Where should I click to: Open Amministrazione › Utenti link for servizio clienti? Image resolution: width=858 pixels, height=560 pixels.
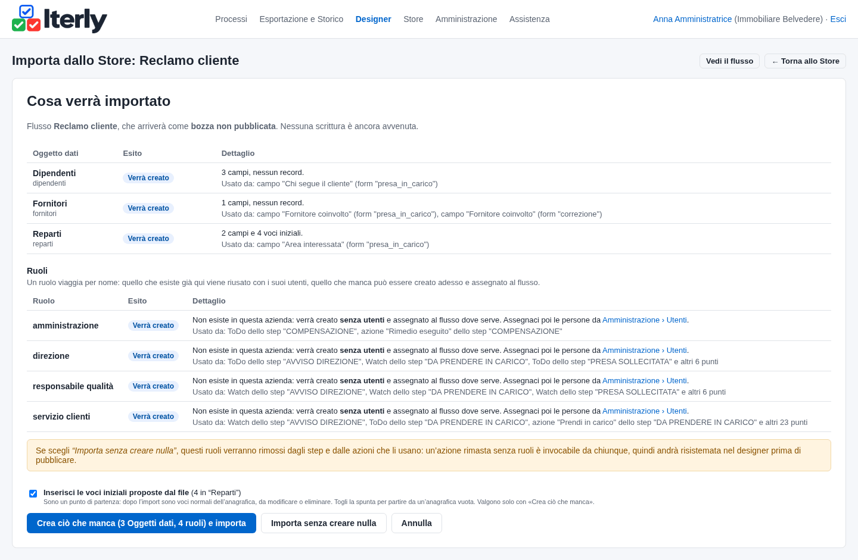(x=644, y=411)
